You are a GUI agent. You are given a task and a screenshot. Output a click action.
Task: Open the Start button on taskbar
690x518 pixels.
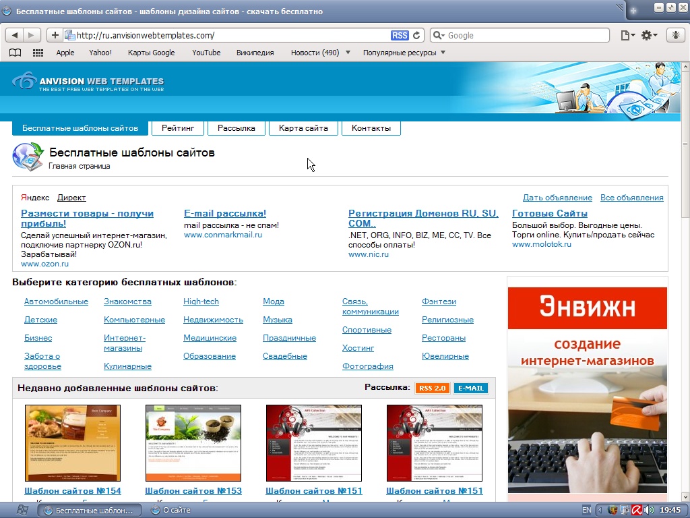[22, 510]
